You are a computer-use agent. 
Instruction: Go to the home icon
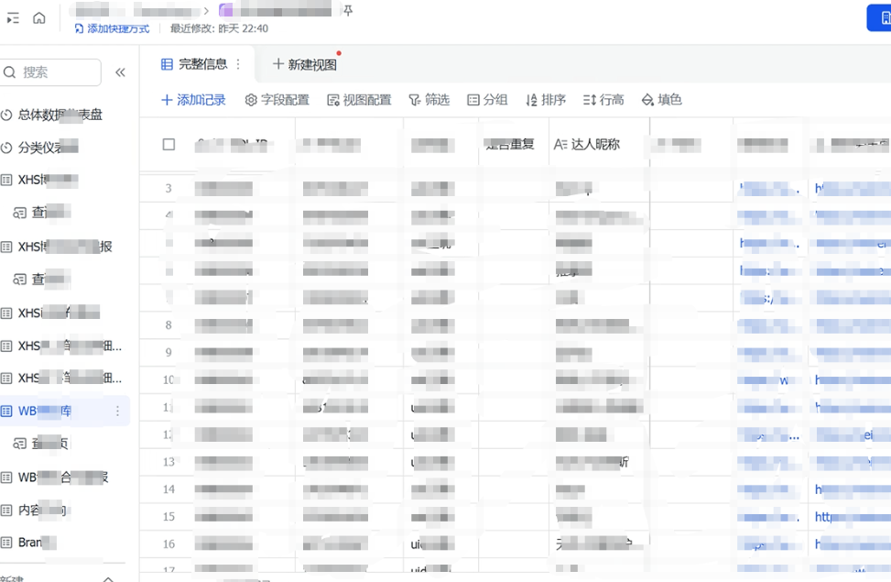(x=39, y=18)
